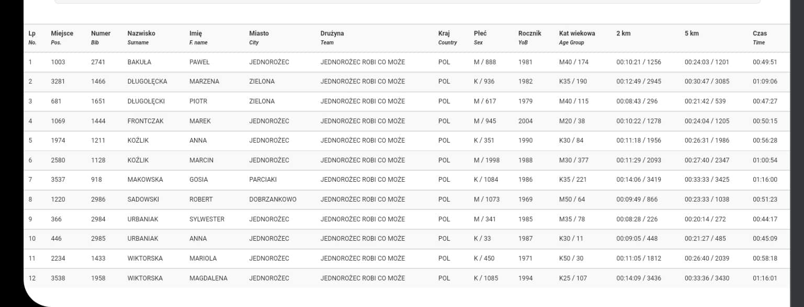Select the Kat wiekowa Age Group header
804x307 pixels.
(577, 37)
